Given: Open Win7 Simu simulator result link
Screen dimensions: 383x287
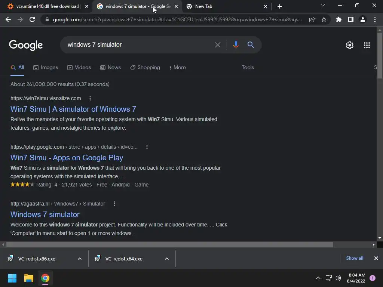Looking at the screenshot, I should click(x=73, y=109).
